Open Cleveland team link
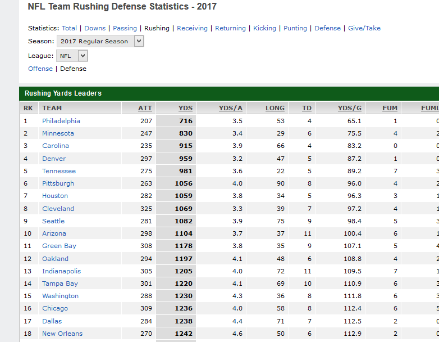439x342 pixels. (x=58, y=209)
